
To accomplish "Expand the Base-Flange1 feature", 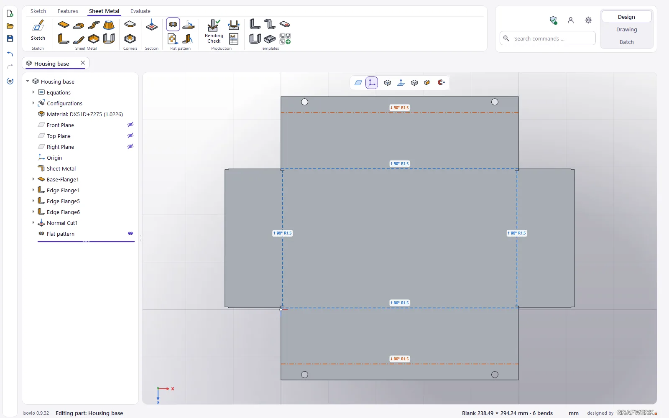I will pos(33,179).
